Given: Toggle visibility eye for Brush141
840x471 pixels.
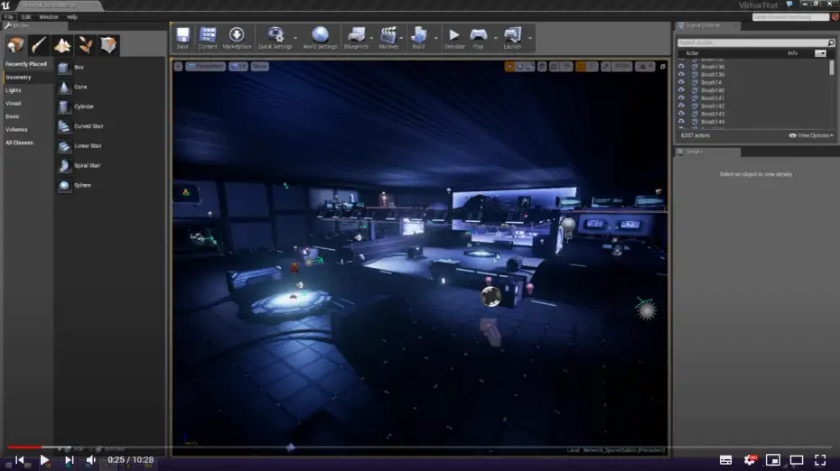Looking at the screenshot, I should tap(681, 98).
